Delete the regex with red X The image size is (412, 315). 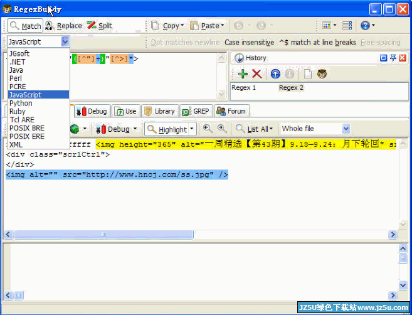[x=256, y=74]
